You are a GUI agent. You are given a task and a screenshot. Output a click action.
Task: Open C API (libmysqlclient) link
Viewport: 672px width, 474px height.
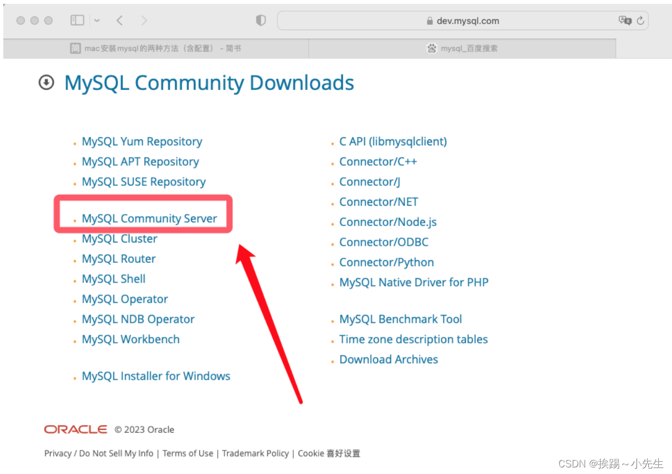coord(393,142)
